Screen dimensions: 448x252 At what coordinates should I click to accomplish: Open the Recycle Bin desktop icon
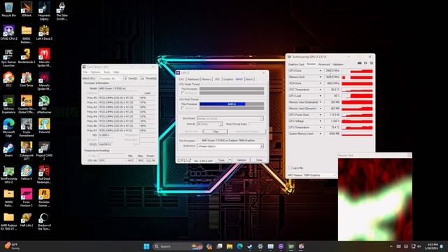click(8, 9)
